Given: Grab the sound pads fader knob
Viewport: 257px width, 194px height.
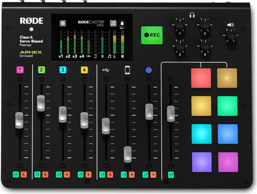Looking at the screenshot, I should pyautogui.click(x=171, y=114).
